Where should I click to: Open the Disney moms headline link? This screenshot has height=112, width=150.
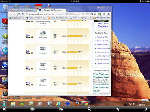pos(103,52)
